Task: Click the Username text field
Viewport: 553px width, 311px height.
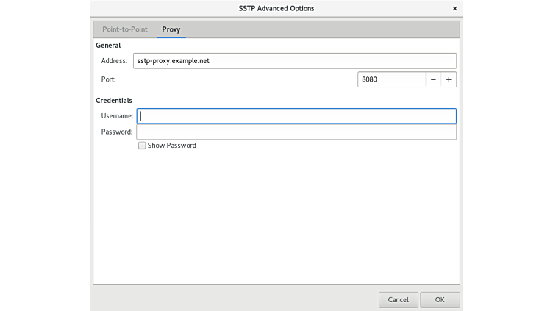Action: click(x=296, y=116)
